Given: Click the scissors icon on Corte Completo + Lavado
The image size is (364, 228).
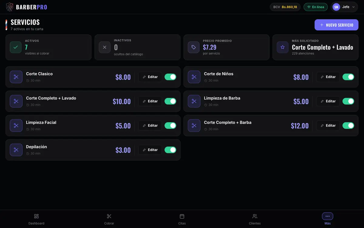Looking at the screenshot, I should point(16,101).
